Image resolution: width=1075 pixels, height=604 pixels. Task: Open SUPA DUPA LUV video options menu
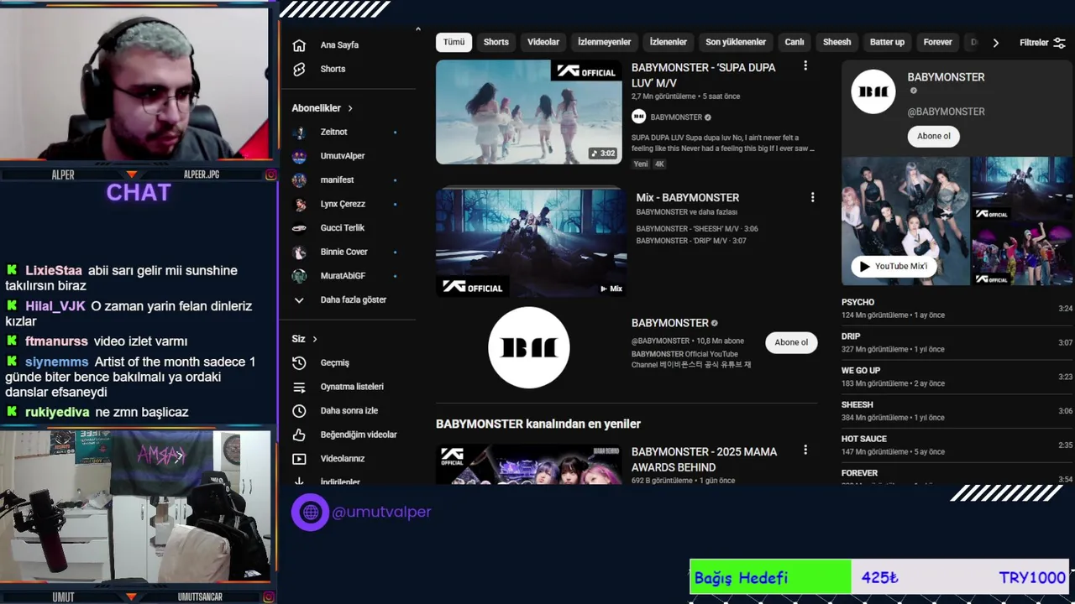tap(805, 65)
